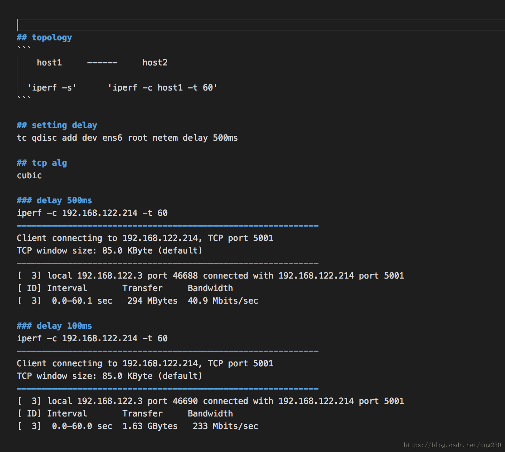Click the iperf command line under delay 100ms
505x452 pixels.
click(92, 338)
